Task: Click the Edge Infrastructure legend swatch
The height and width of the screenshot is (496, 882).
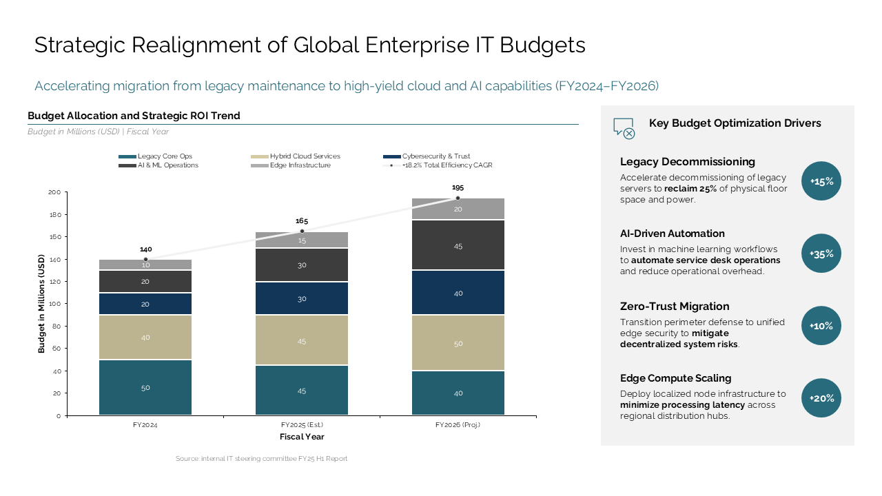Action: (259, 165)
